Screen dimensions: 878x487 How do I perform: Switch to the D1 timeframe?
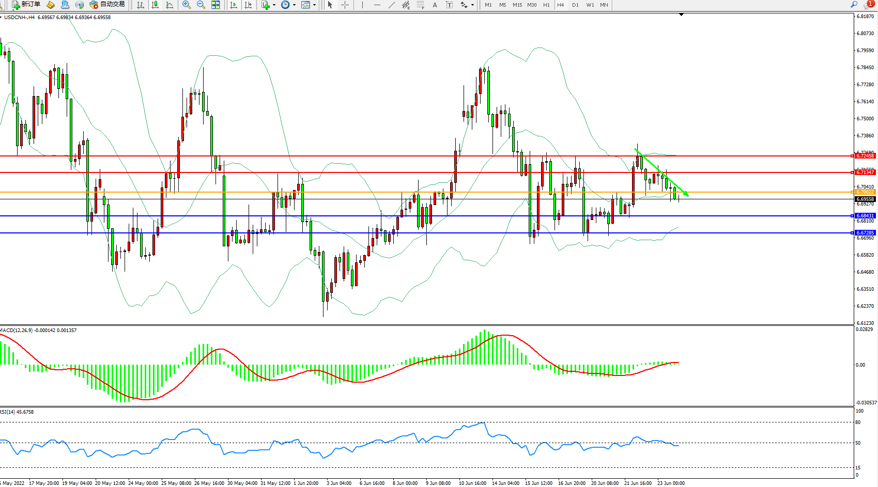coord(575,5)
